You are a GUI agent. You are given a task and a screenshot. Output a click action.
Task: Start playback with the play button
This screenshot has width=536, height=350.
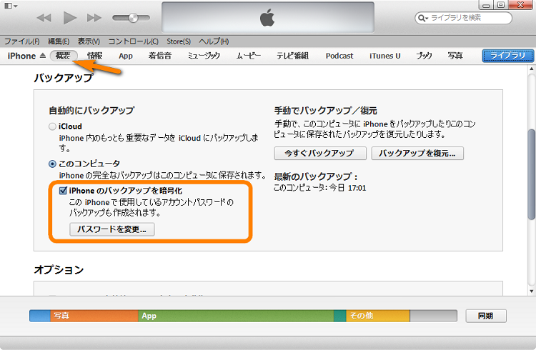pyautogui.click(x=70, y=18)
